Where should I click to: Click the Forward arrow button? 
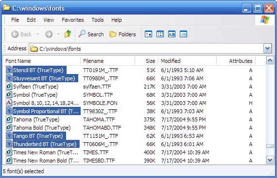point(49,34)
